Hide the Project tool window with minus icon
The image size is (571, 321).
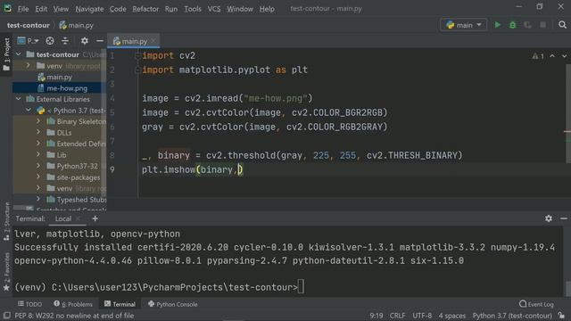pos(99,41)
